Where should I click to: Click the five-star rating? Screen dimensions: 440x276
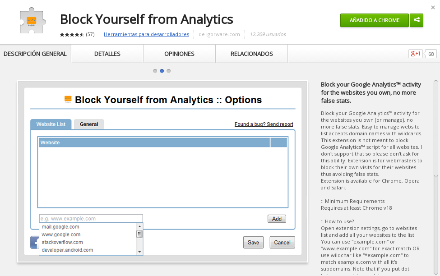72,34
